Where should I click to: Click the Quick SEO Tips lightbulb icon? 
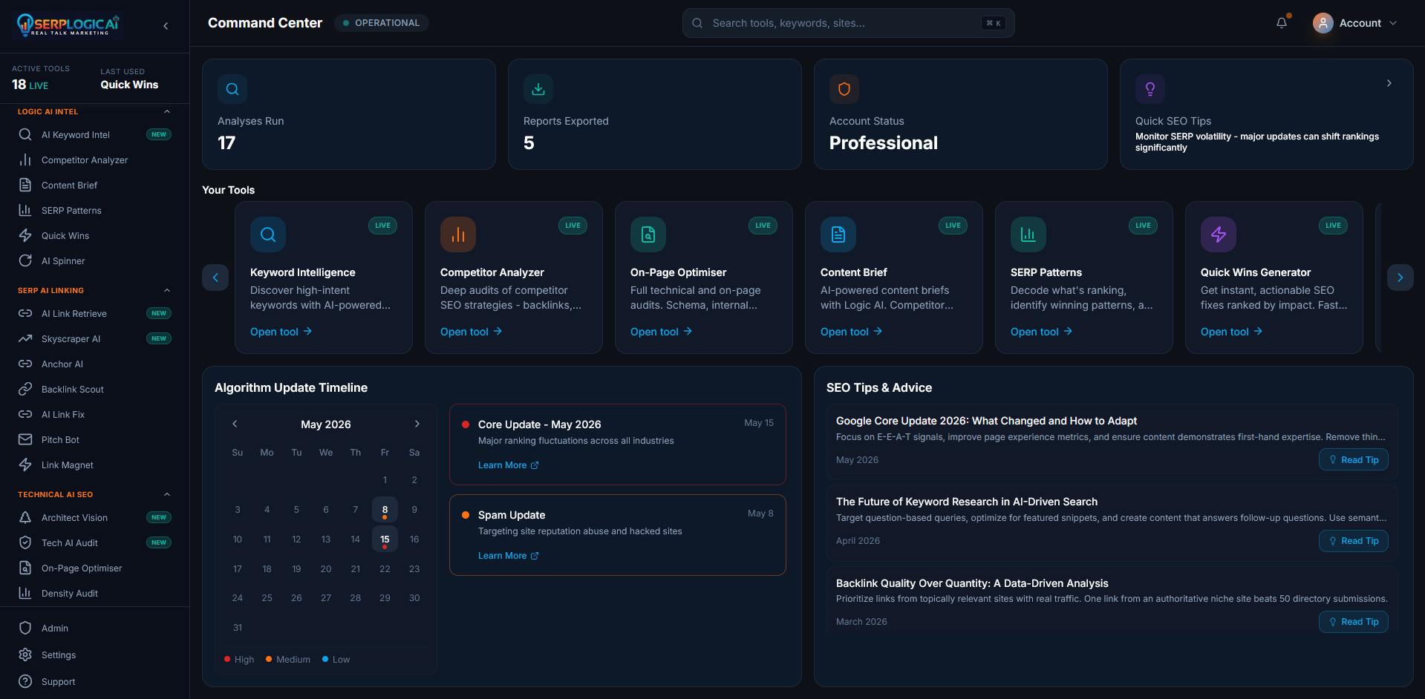click(1150, 89)
